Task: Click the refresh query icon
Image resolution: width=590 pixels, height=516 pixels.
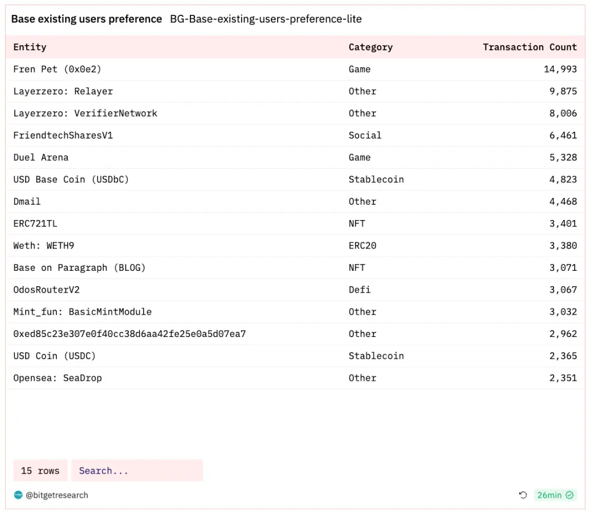Action: (523, 495)
